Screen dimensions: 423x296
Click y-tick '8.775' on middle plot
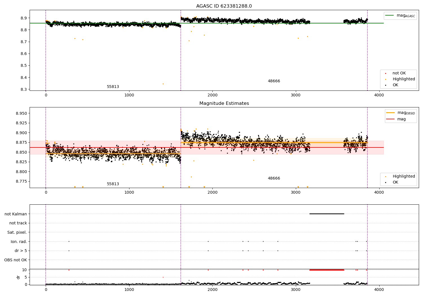click(21, 182)
